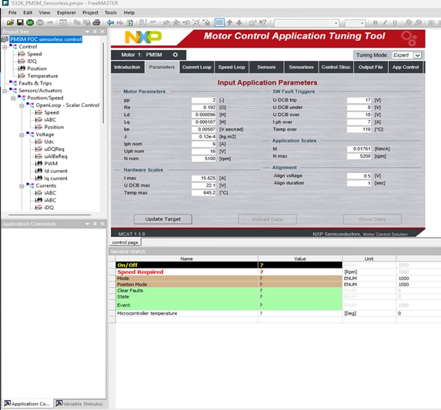Viewport: 441px width, 410px height.
Task: Toggle the highlighted blue panel layout icon
Action: click(219, 22)
